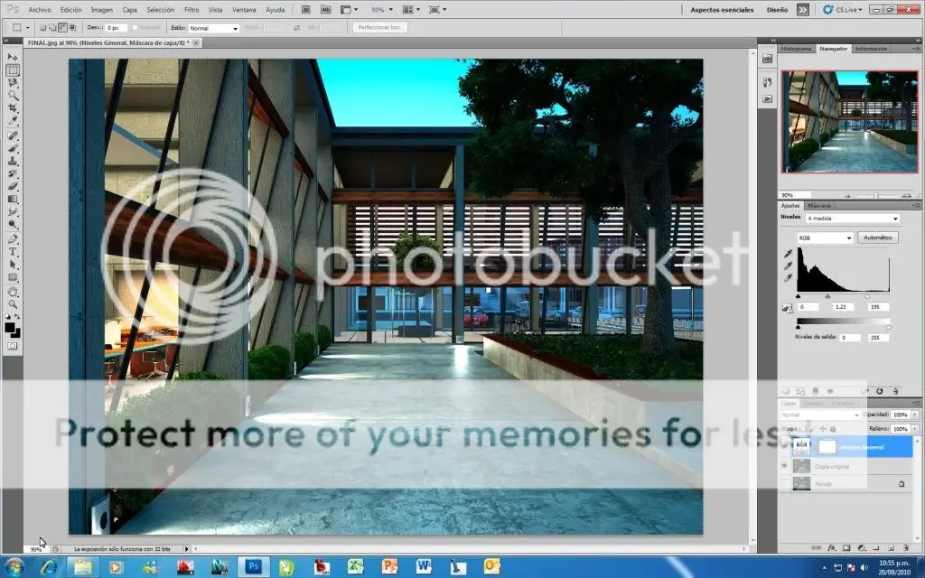925x578 pixels.
Task: Toggle the Suavizar anti-alias checkbox
Action: 135,28
